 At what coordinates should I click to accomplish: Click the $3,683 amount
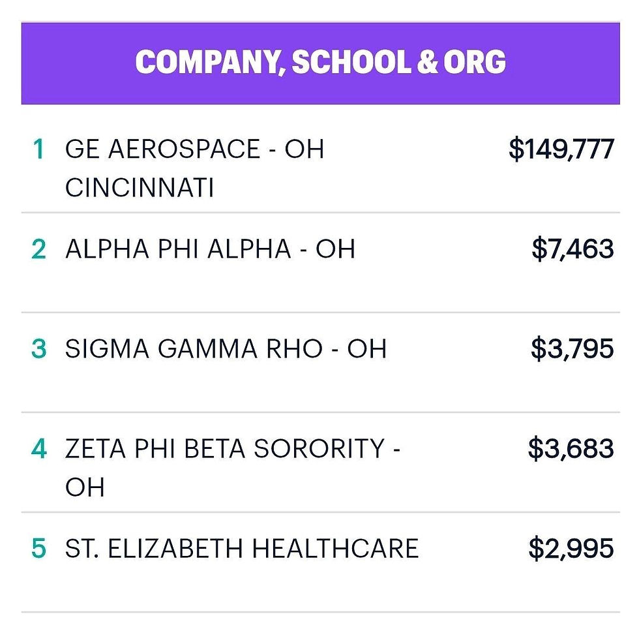[x=571, y=449]
